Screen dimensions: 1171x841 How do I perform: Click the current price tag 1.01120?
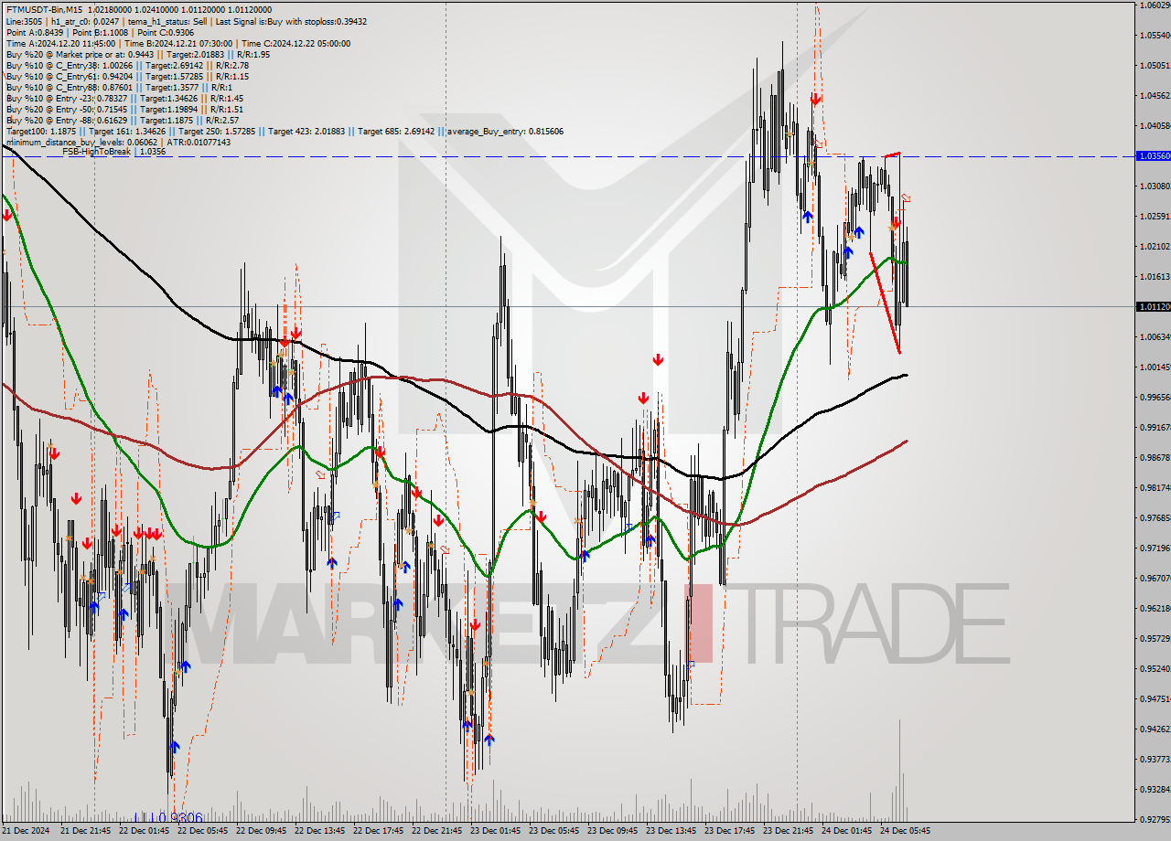tap(1153, 307)
